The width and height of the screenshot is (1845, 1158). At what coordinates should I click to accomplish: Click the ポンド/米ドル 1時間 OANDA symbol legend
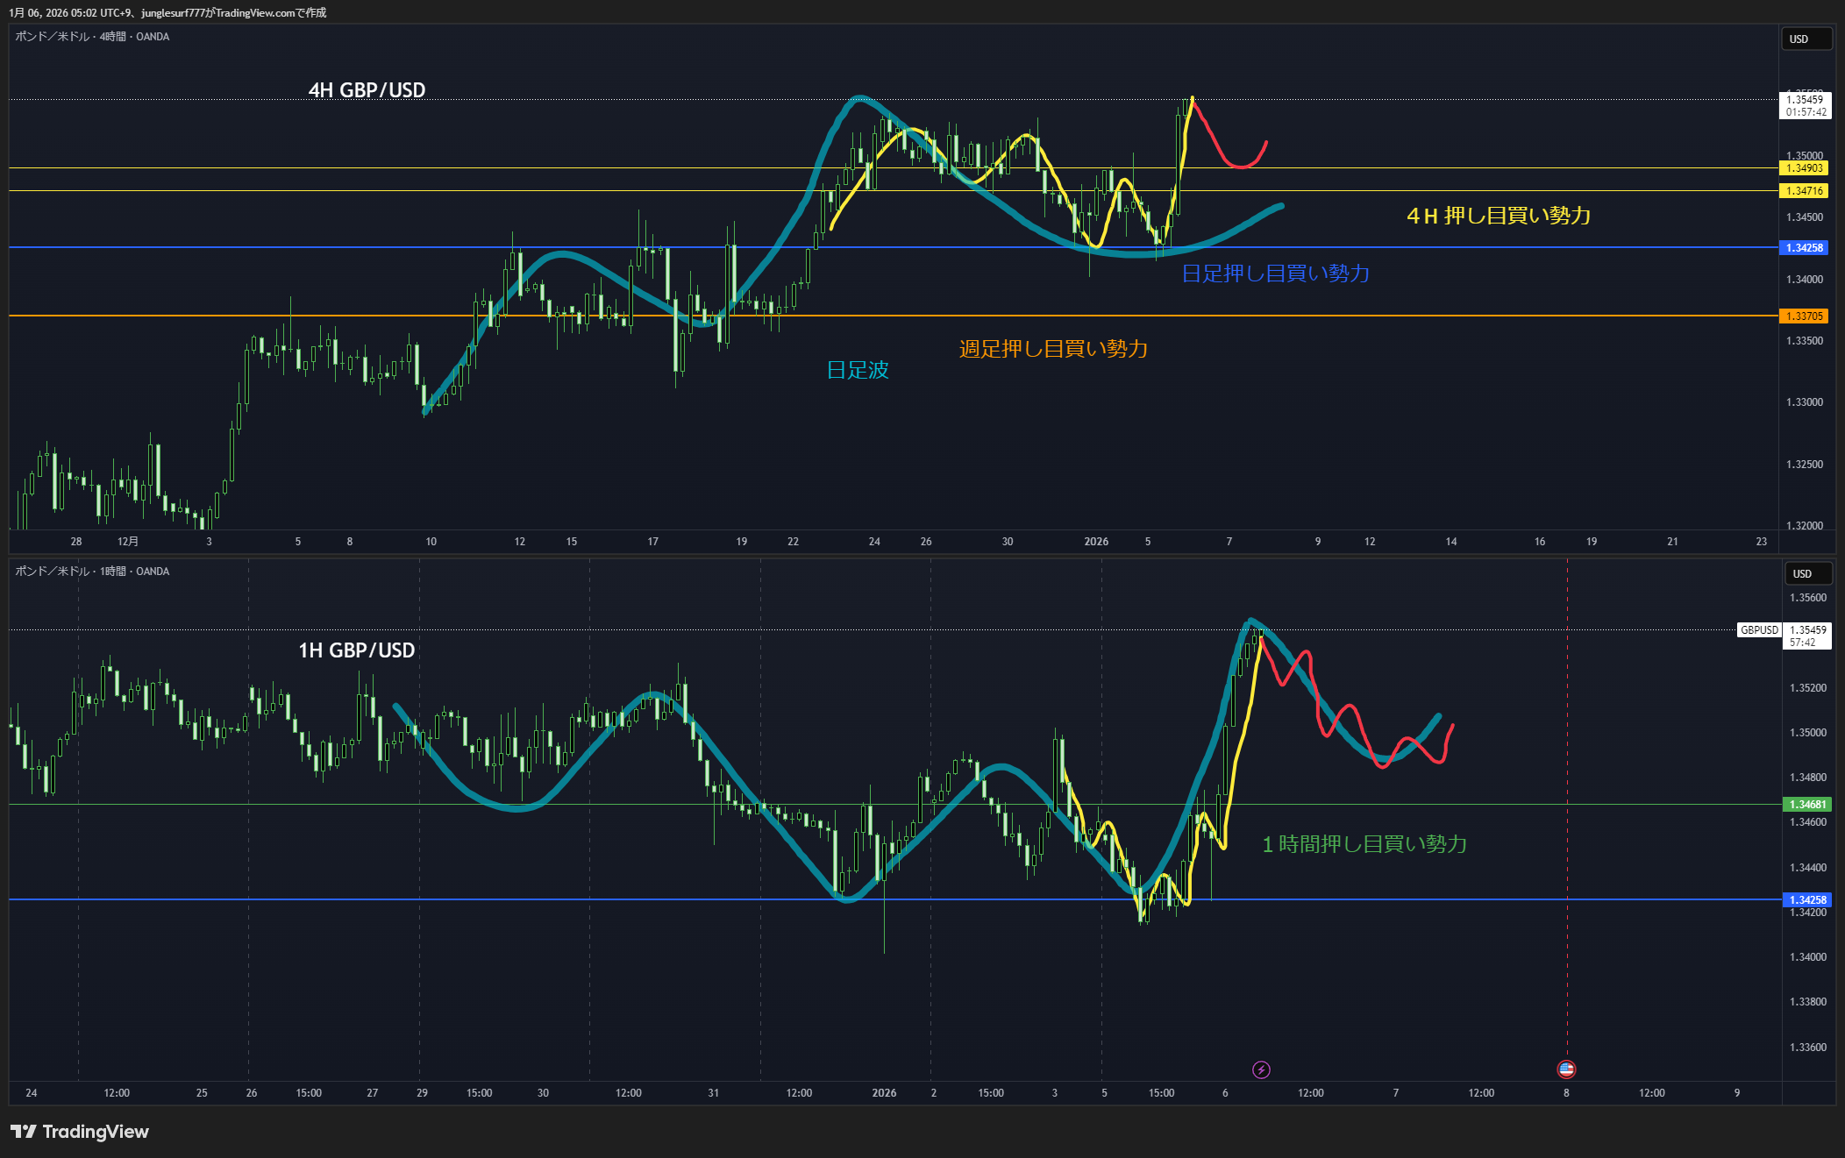coord(92,572)
